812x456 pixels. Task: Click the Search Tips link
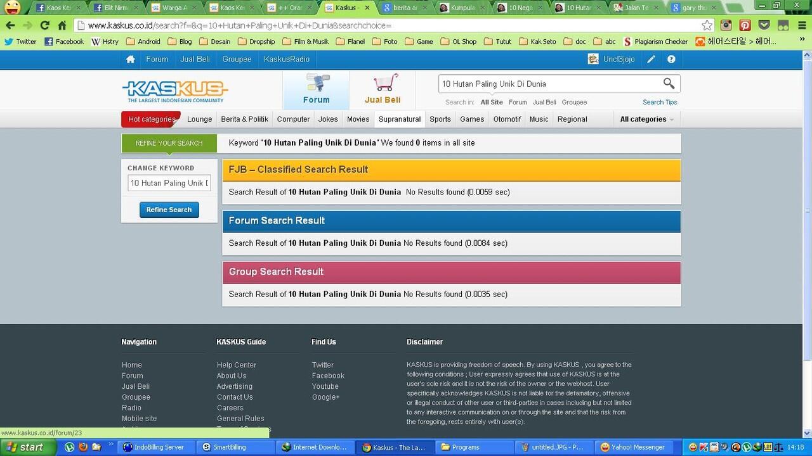pyautogui.click(x=660, y=102)
